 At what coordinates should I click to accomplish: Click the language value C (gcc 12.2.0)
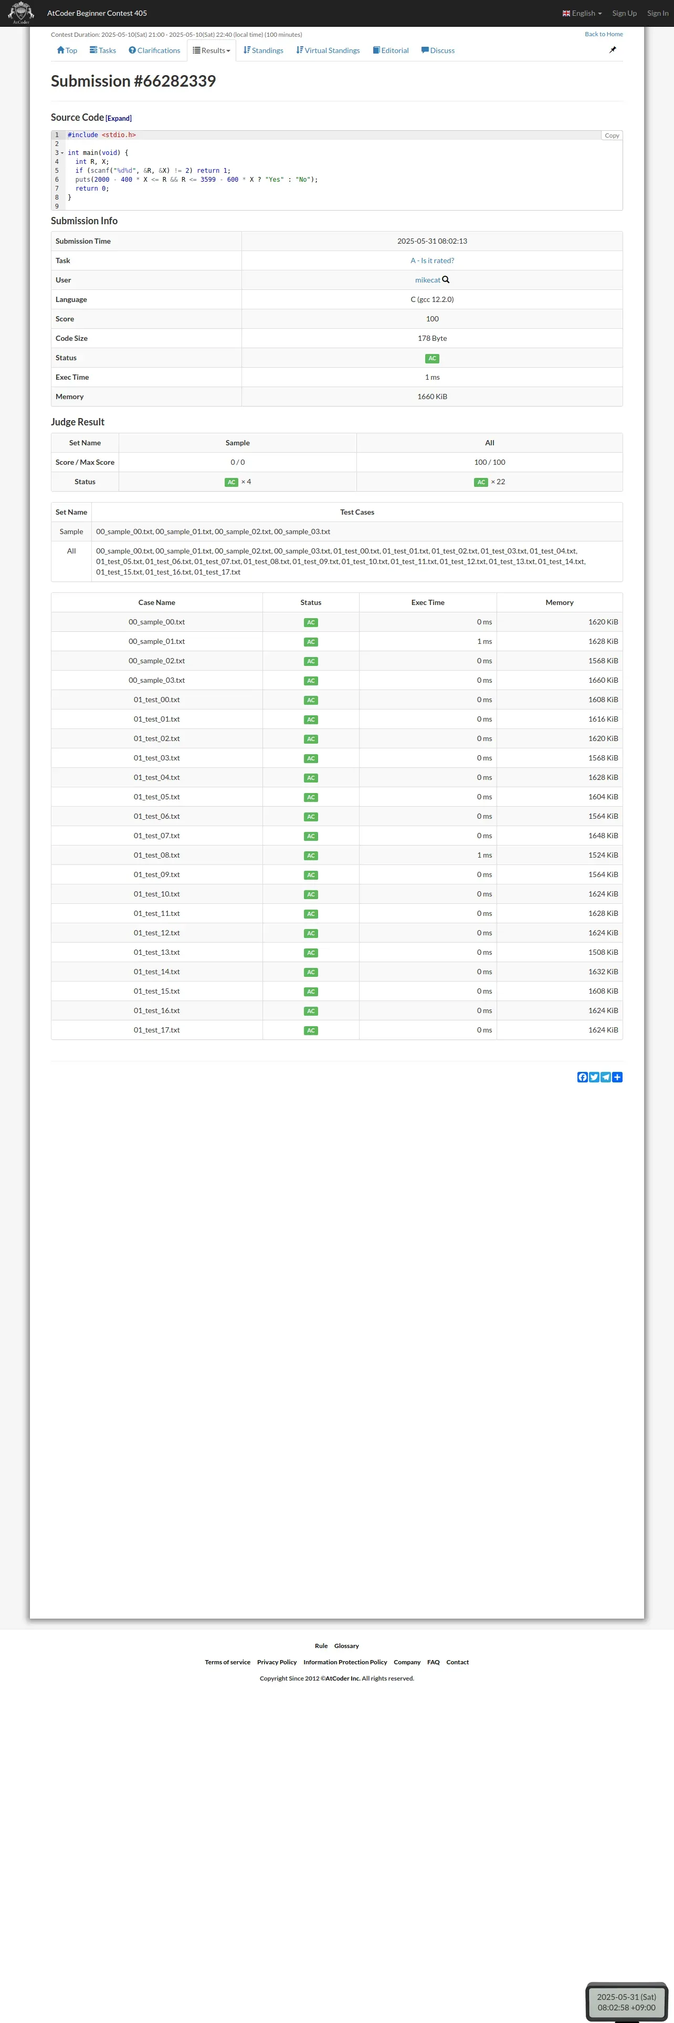[433, 299]
